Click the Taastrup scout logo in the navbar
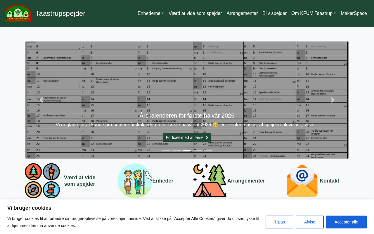This screenshot has height=234, width=374. point(18,13)
